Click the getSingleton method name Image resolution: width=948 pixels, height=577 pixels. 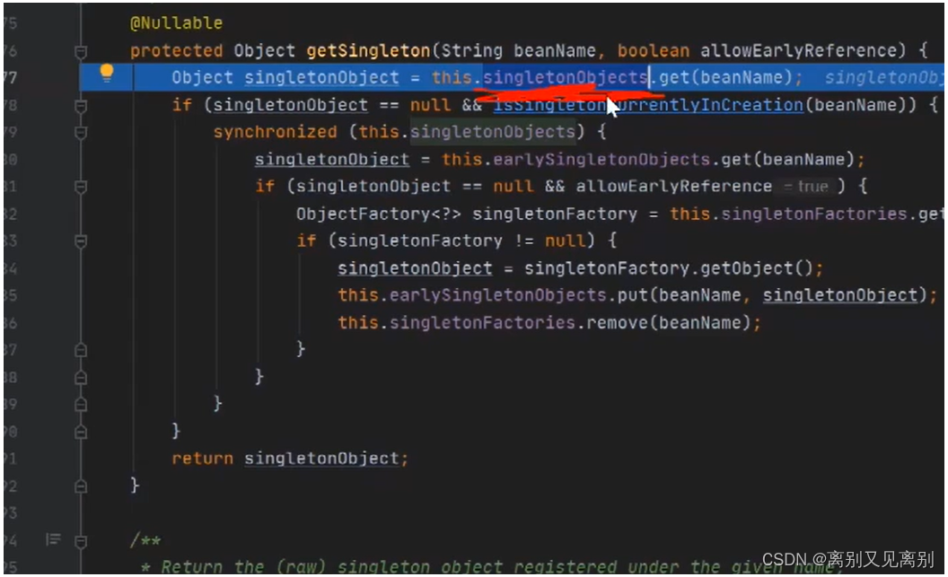pyautogui.click(x=368, y=51)
